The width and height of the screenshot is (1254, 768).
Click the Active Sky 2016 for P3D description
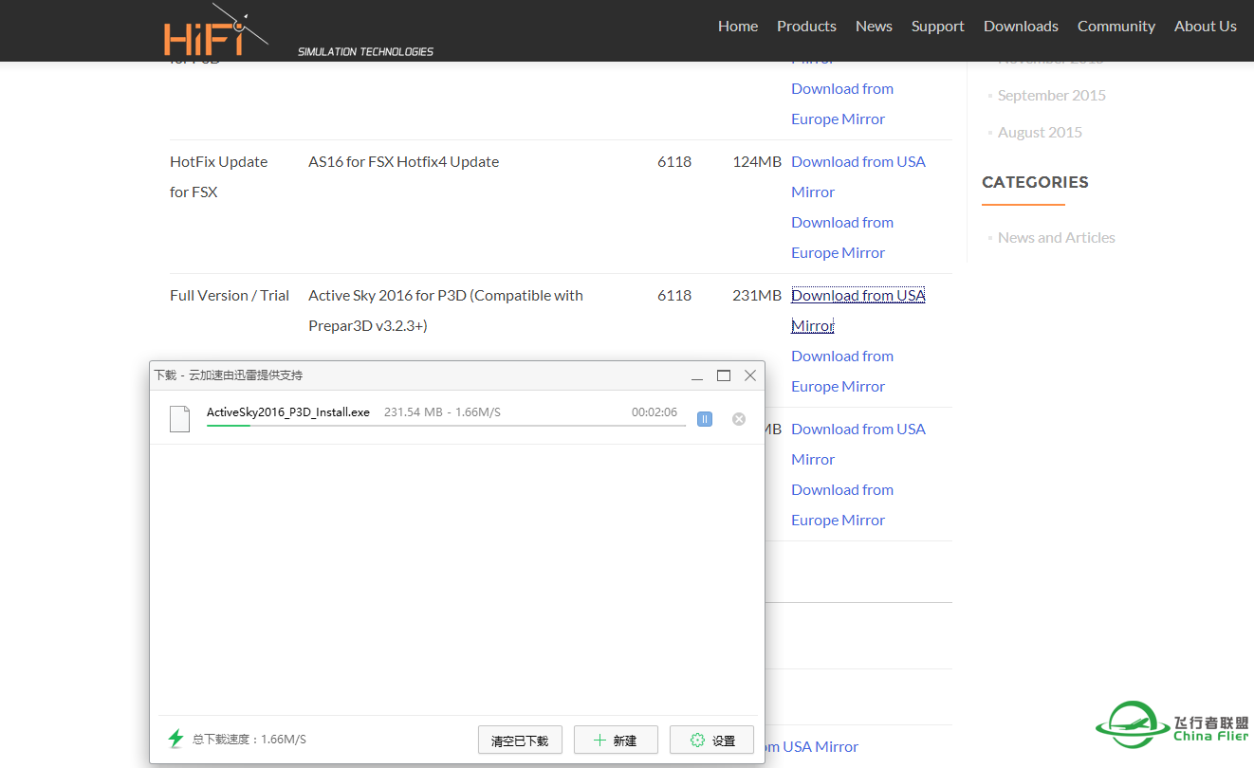pyautogui.click(x=446, y=310)
